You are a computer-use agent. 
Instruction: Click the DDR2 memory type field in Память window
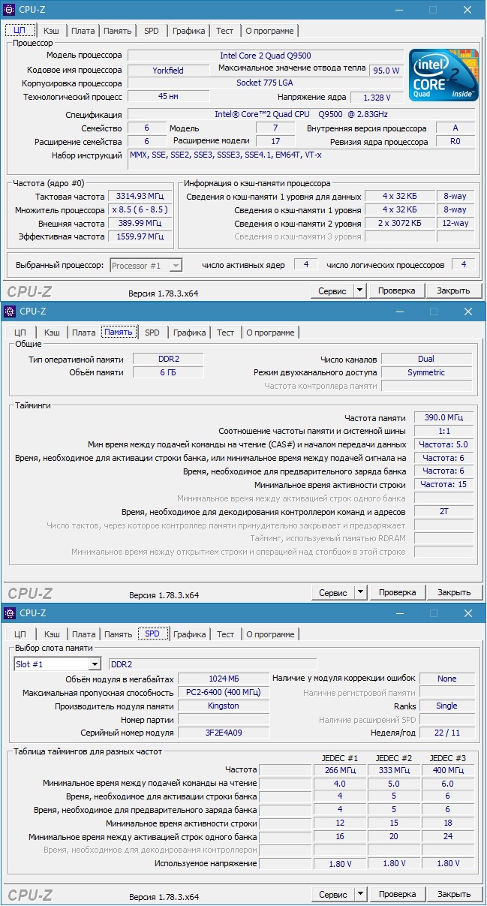pos(168,359)
